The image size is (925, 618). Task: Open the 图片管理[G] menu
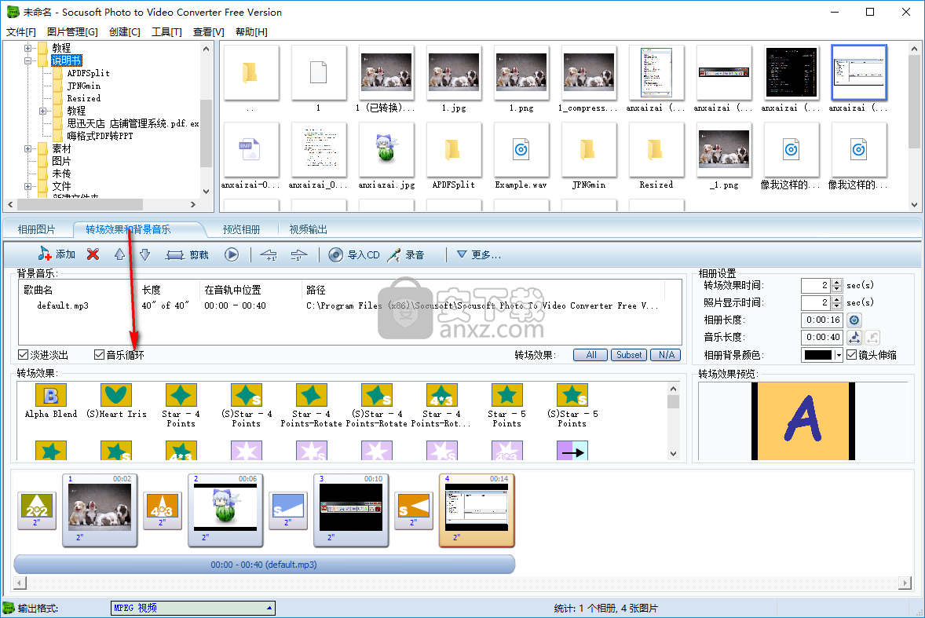pyautogui.click(x=72, y=32)
